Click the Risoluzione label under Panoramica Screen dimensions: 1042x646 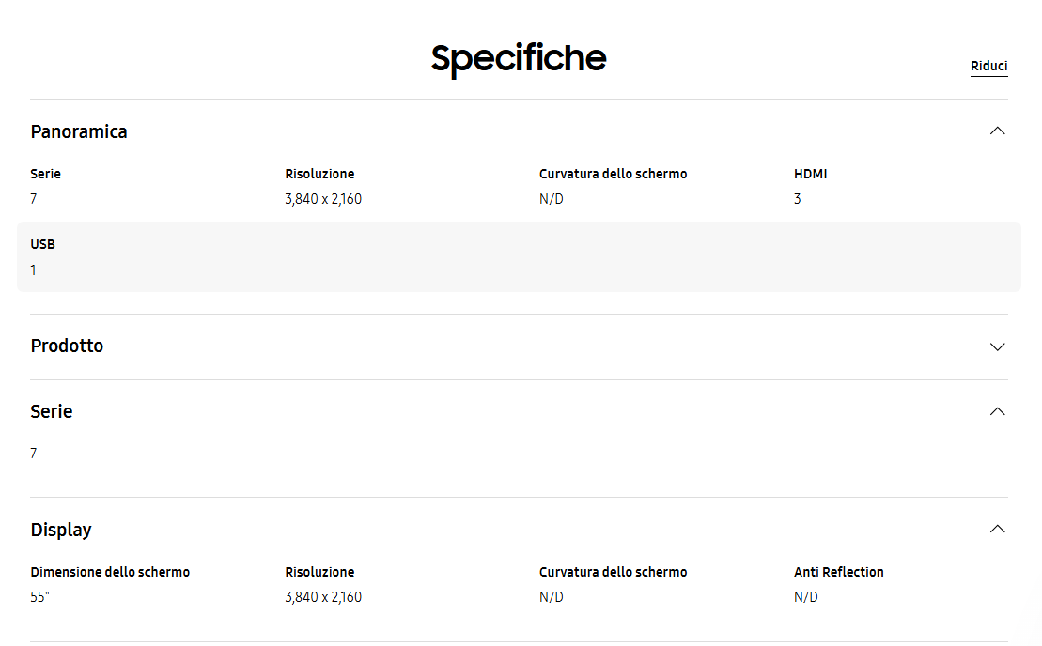click(x=319, y=174)
